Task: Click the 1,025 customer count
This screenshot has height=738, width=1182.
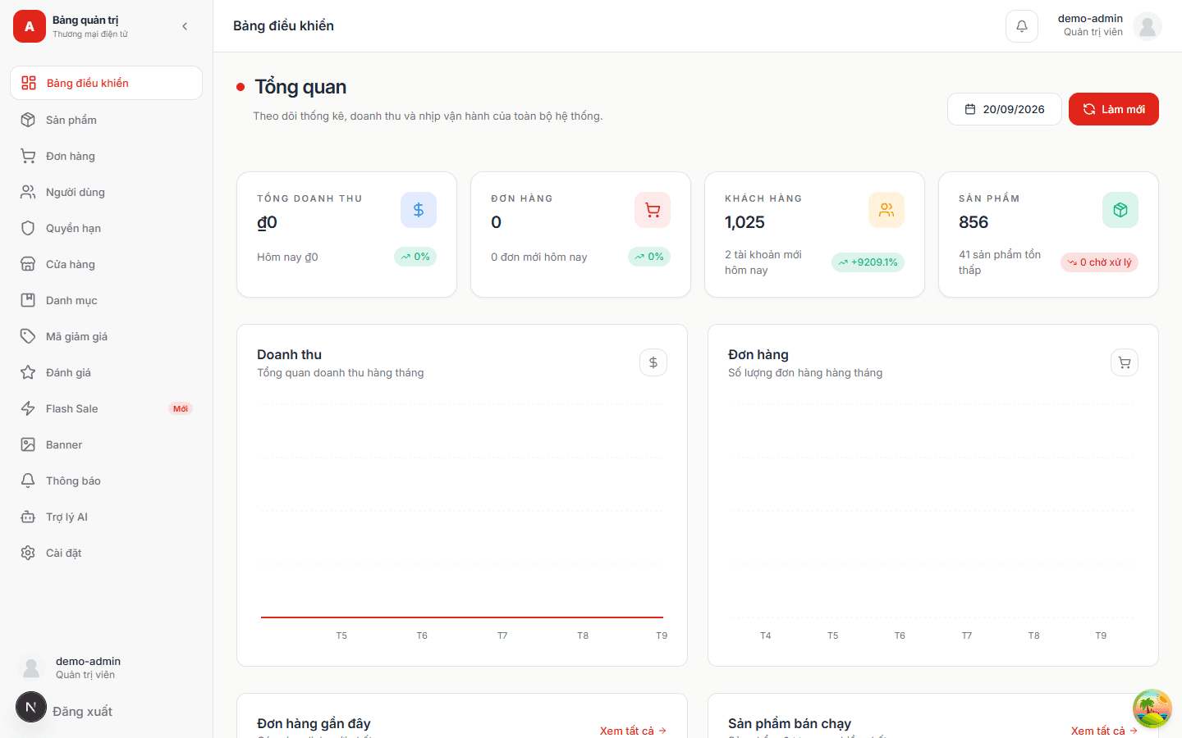Action: click(x=744, y=222)
